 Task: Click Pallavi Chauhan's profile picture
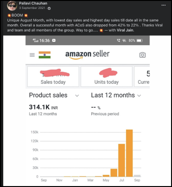tap(12, 6)
